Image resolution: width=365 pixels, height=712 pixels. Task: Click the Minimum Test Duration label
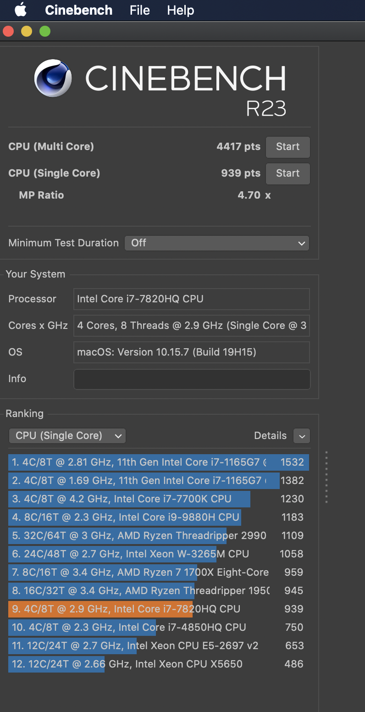point(63,243)
